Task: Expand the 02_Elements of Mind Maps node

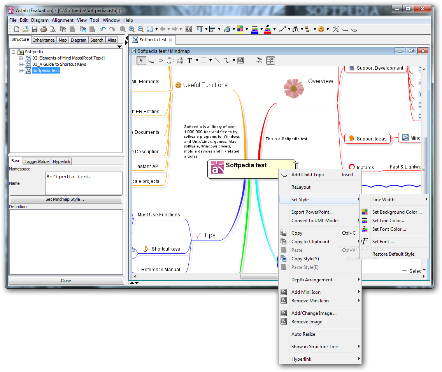Action: click(x=21, y=58)
